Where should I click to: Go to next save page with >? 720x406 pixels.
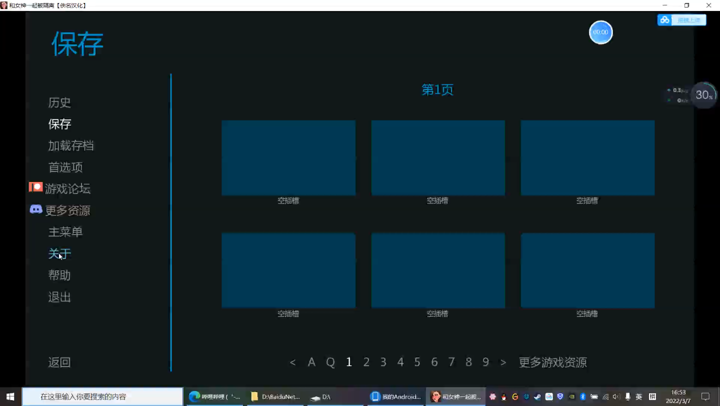coord(503,362)
